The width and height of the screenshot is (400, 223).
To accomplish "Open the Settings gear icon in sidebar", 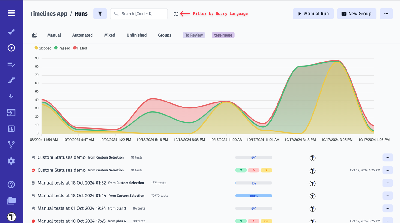I will point(11,161).
